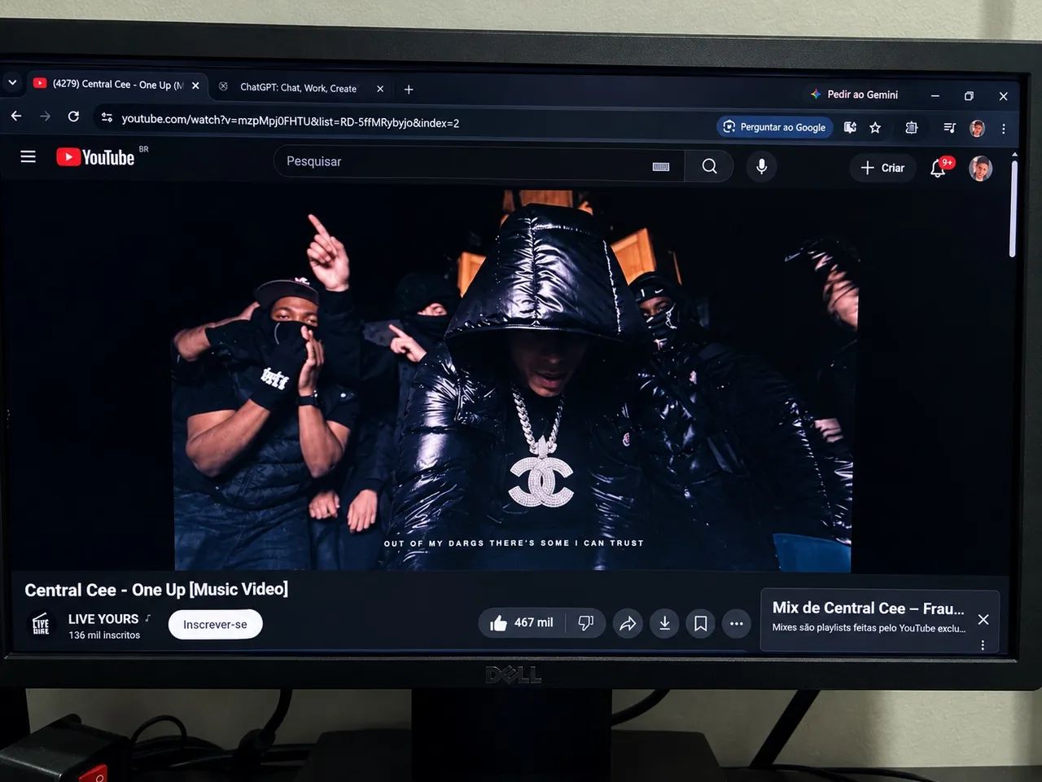Select the Central Cee - One Up tab
This screenshot has height=782, width=1042.
pos(116,85)
